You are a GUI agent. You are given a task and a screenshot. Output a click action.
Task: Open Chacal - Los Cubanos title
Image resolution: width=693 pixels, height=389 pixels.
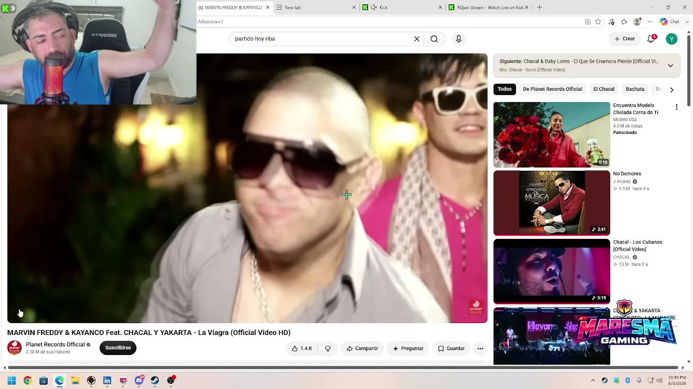tap(638, 246)
